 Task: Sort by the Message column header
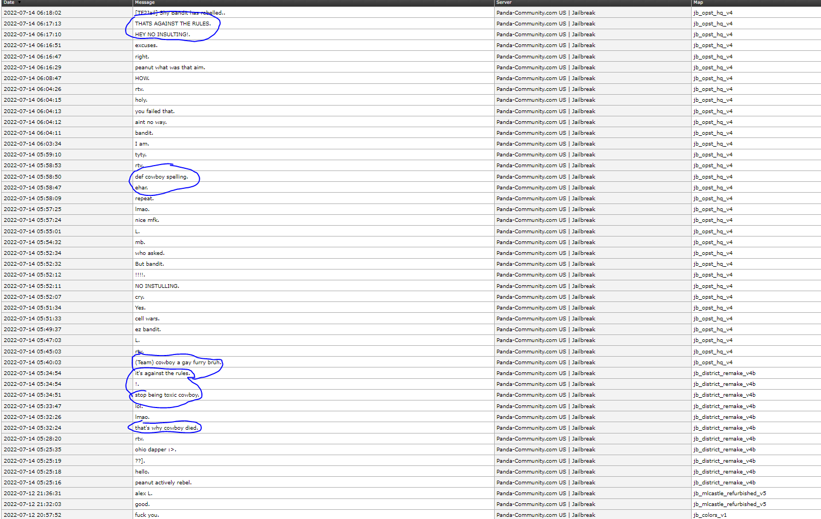142,3
